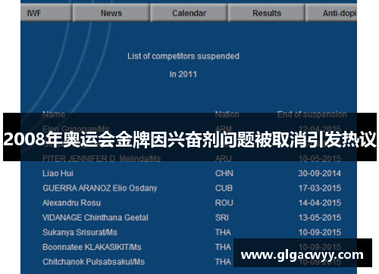Click the date 13-05-2015
This screenshot has width=379, height=274.
(320, 217)
